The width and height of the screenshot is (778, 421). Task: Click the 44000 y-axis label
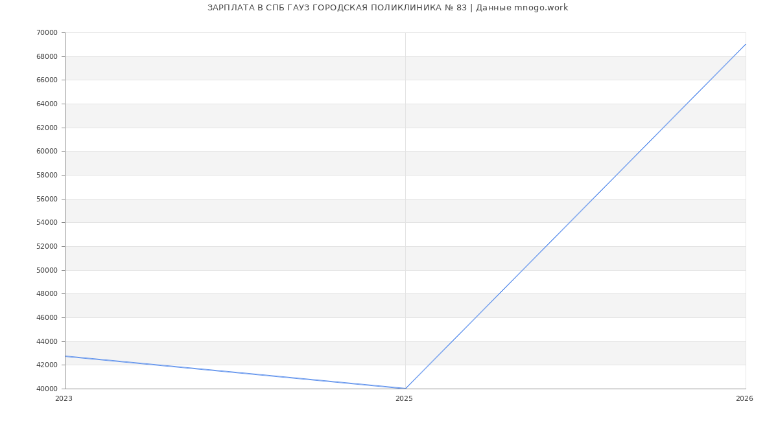pos(47,341)
